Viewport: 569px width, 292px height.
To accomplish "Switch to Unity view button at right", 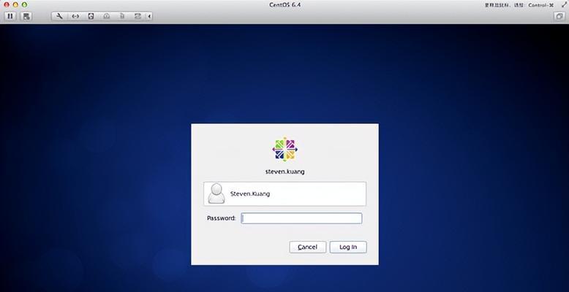I will pyautogui.click(x=559, y=16).
